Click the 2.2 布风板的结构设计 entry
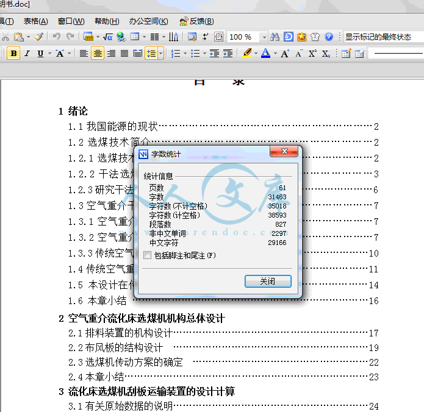424x412 pixels. 223,347
